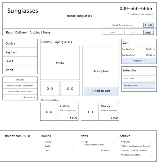The height and width of the screenshot is (164, 160).
Task: Click the footer News heading
Action: [x=84, y=136]
